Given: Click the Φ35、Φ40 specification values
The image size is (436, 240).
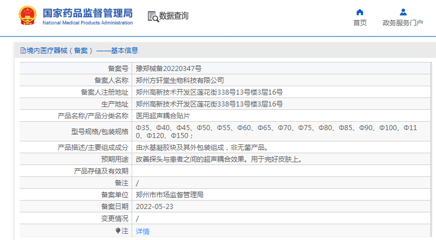Looking at the screenshot, I should tap(276, 131).
